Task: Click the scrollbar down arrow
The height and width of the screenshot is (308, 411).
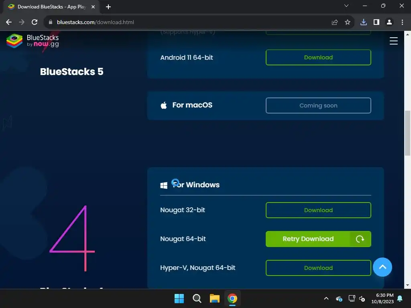Action: 408,285
